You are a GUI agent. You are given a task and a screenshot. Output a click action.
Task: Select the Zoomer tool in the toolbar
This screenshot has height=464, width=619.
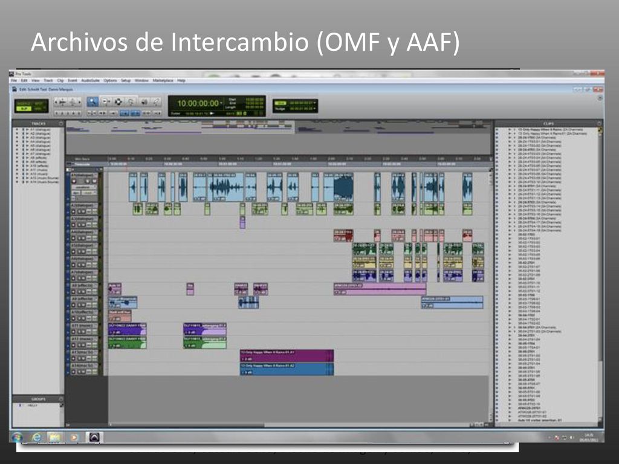pos(92,101)
